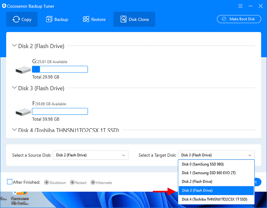Collapse the Disk 2 (Flash Drive) section
Image resolution: width=267 pixels, height=208 pixels.
click(x=14, y=45)
